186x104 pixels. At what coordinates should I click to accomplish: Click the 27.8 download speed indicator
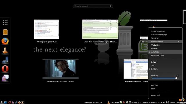[144, 102]
